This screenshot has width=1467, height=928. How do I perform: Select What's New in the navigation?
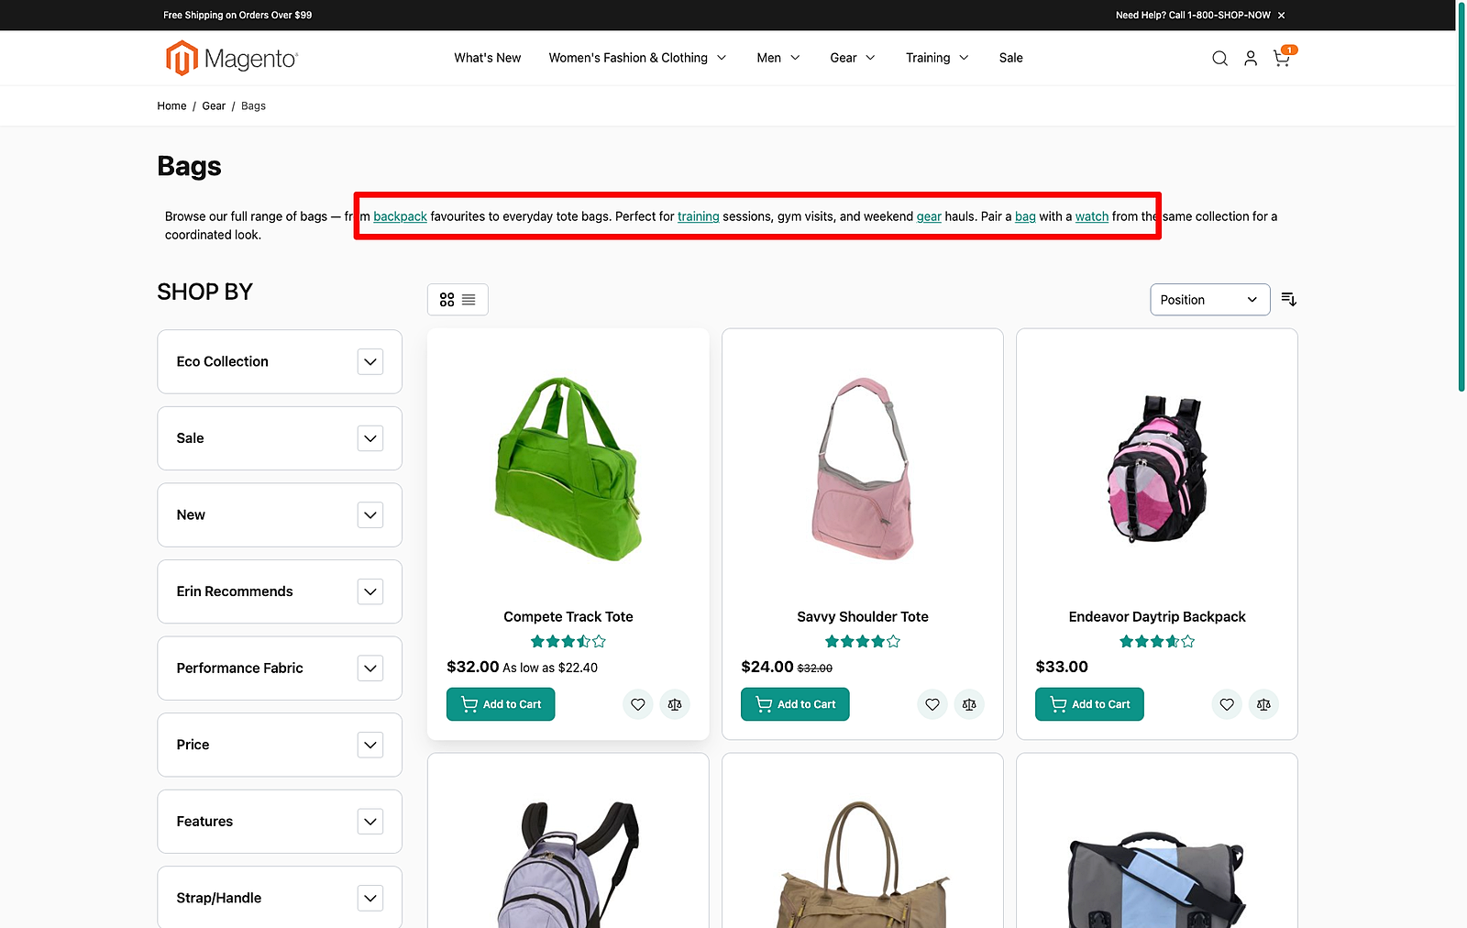pyautogui.click(x=487, y=58)
